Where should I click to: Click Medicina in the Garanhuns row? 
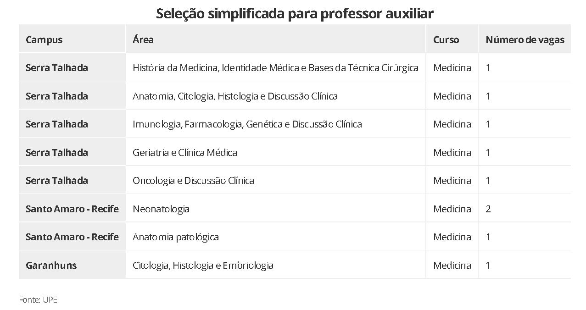tap(452, 266)
